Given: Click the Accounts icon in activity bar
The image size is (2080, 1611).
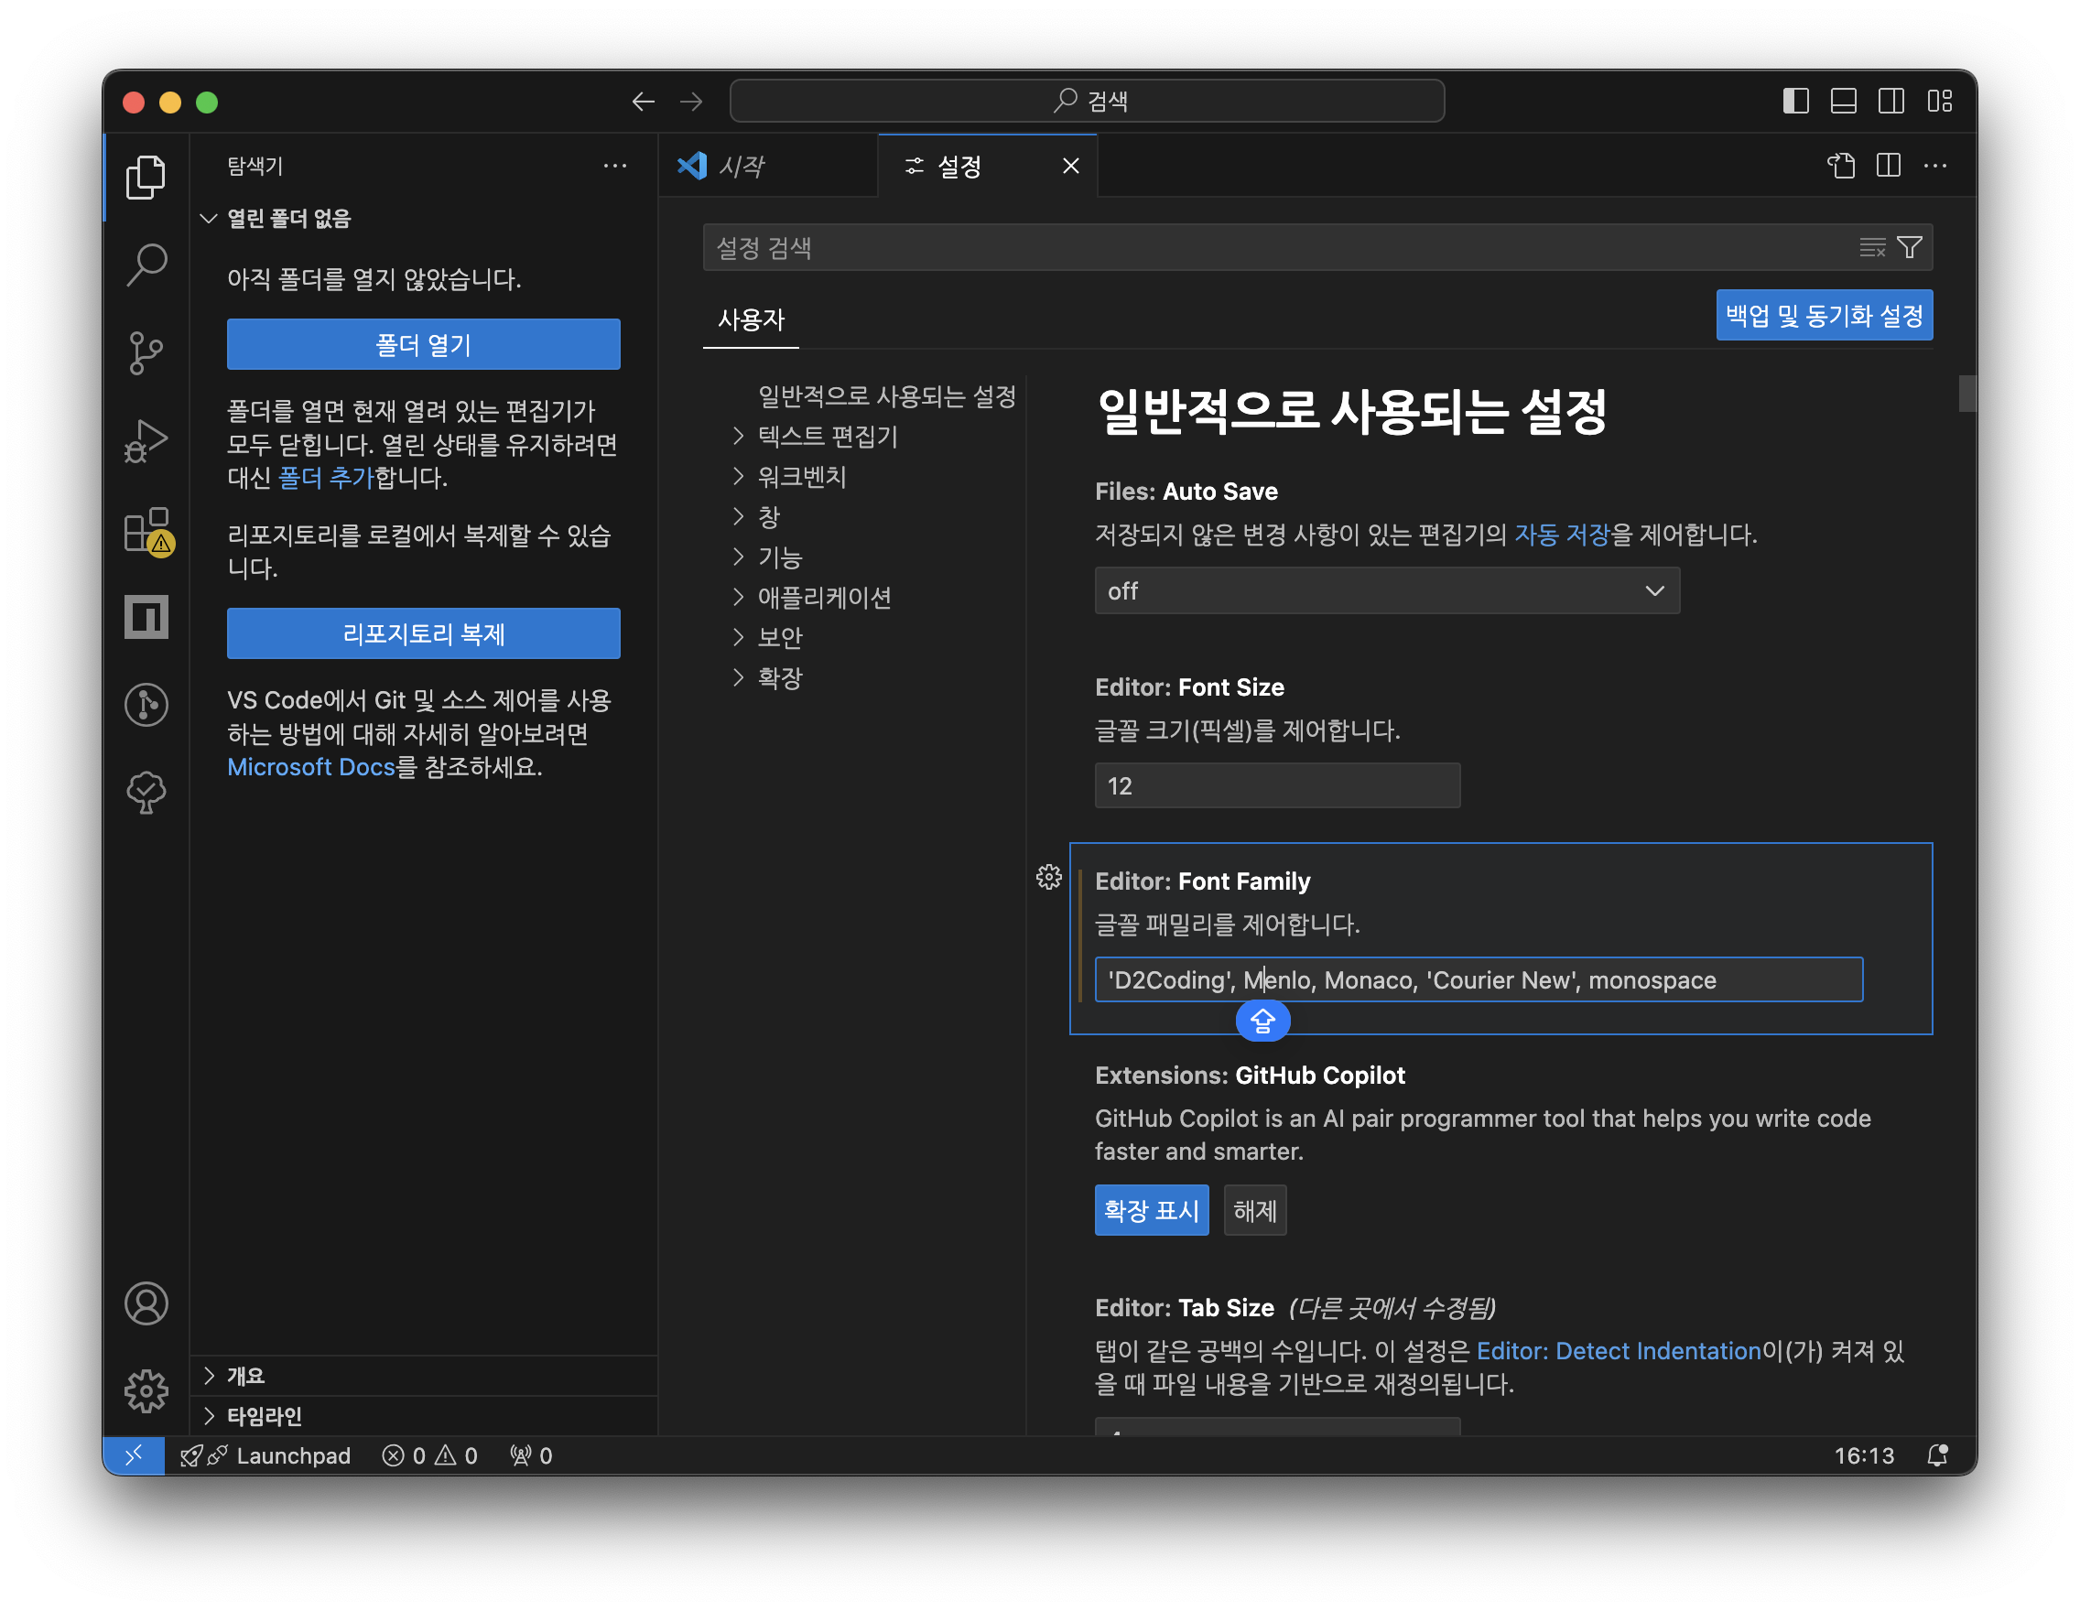Looking at the screenshot, I should [x=146, y=1303].
